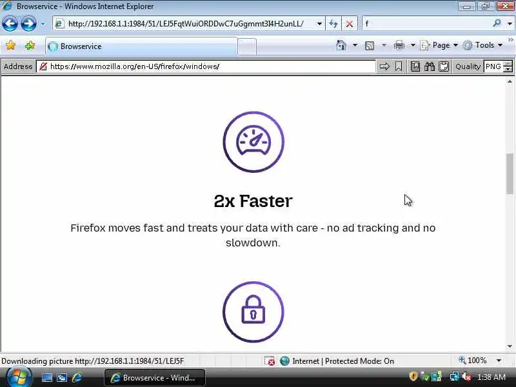This screenshot has width=516, height=387.
Task: Expand the Print options dropdown arrow
Action: coord(413,45)
